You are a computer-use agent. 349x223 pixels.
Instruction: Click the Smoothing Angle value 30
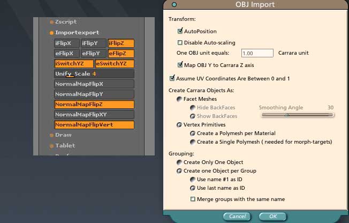click(x=330, y=108)
